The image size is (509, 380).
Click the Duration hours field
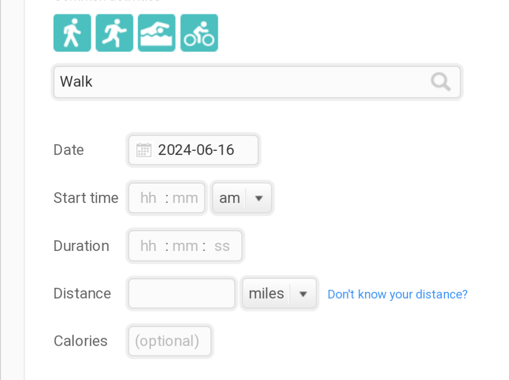pos(148,246)
